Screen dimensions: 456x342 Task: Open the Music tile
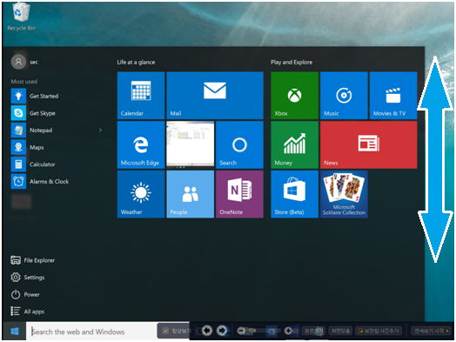pos(344,96)
